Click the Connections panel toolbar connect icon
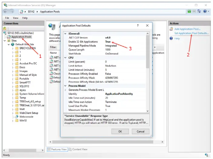 (x=5, y=28)
